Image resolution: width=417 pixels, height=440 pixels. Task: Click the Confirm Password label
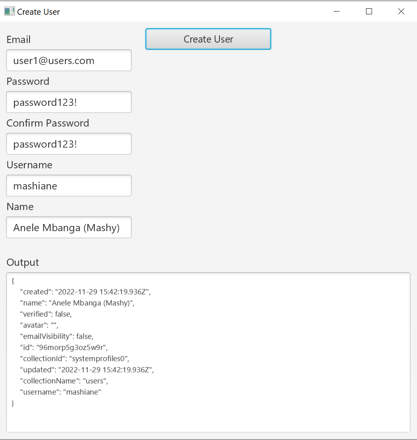[x=48, y=123]
